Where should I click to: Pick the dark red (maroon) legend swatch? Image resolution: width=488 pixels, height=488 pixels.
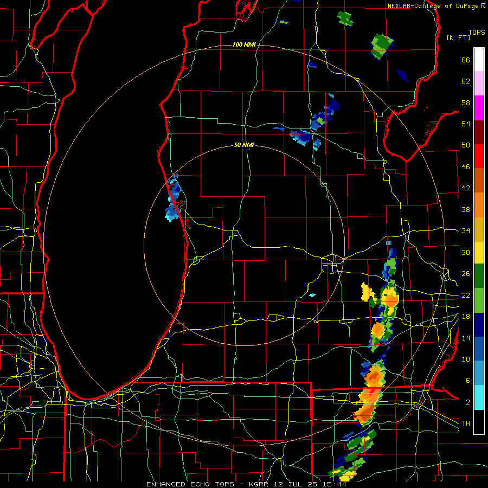(x=479, y=132)
